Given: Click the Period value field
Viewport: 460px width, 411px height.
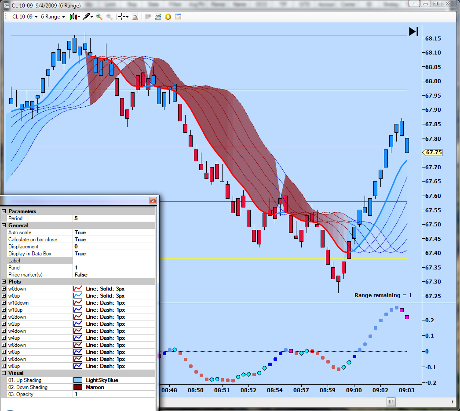Looking at the screenshot, I should [114, 218].
